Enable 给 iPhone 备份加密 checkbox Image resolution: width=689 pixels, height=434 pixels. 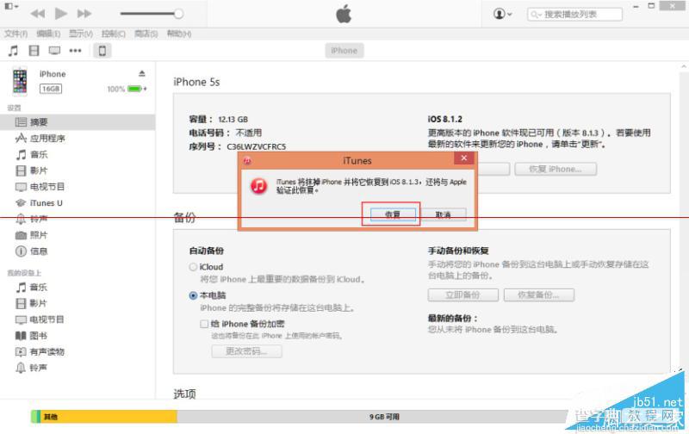[x=204, y=324]
